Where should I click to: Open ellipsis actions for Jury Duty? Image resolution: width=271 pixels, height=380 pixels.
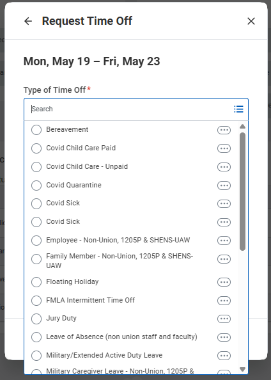click(x=224, y=319)
